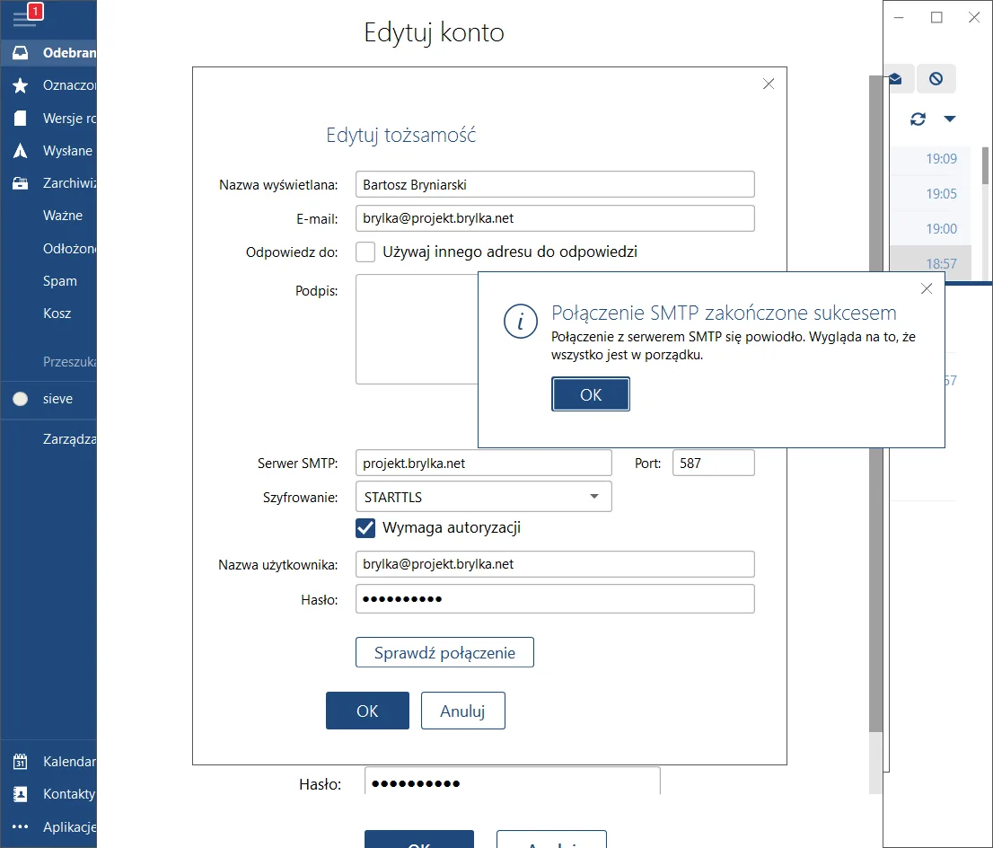The width and height of the screenshot is (993, 848).
Task: Select the message received at 19:00
Action: tap(931, 228)
